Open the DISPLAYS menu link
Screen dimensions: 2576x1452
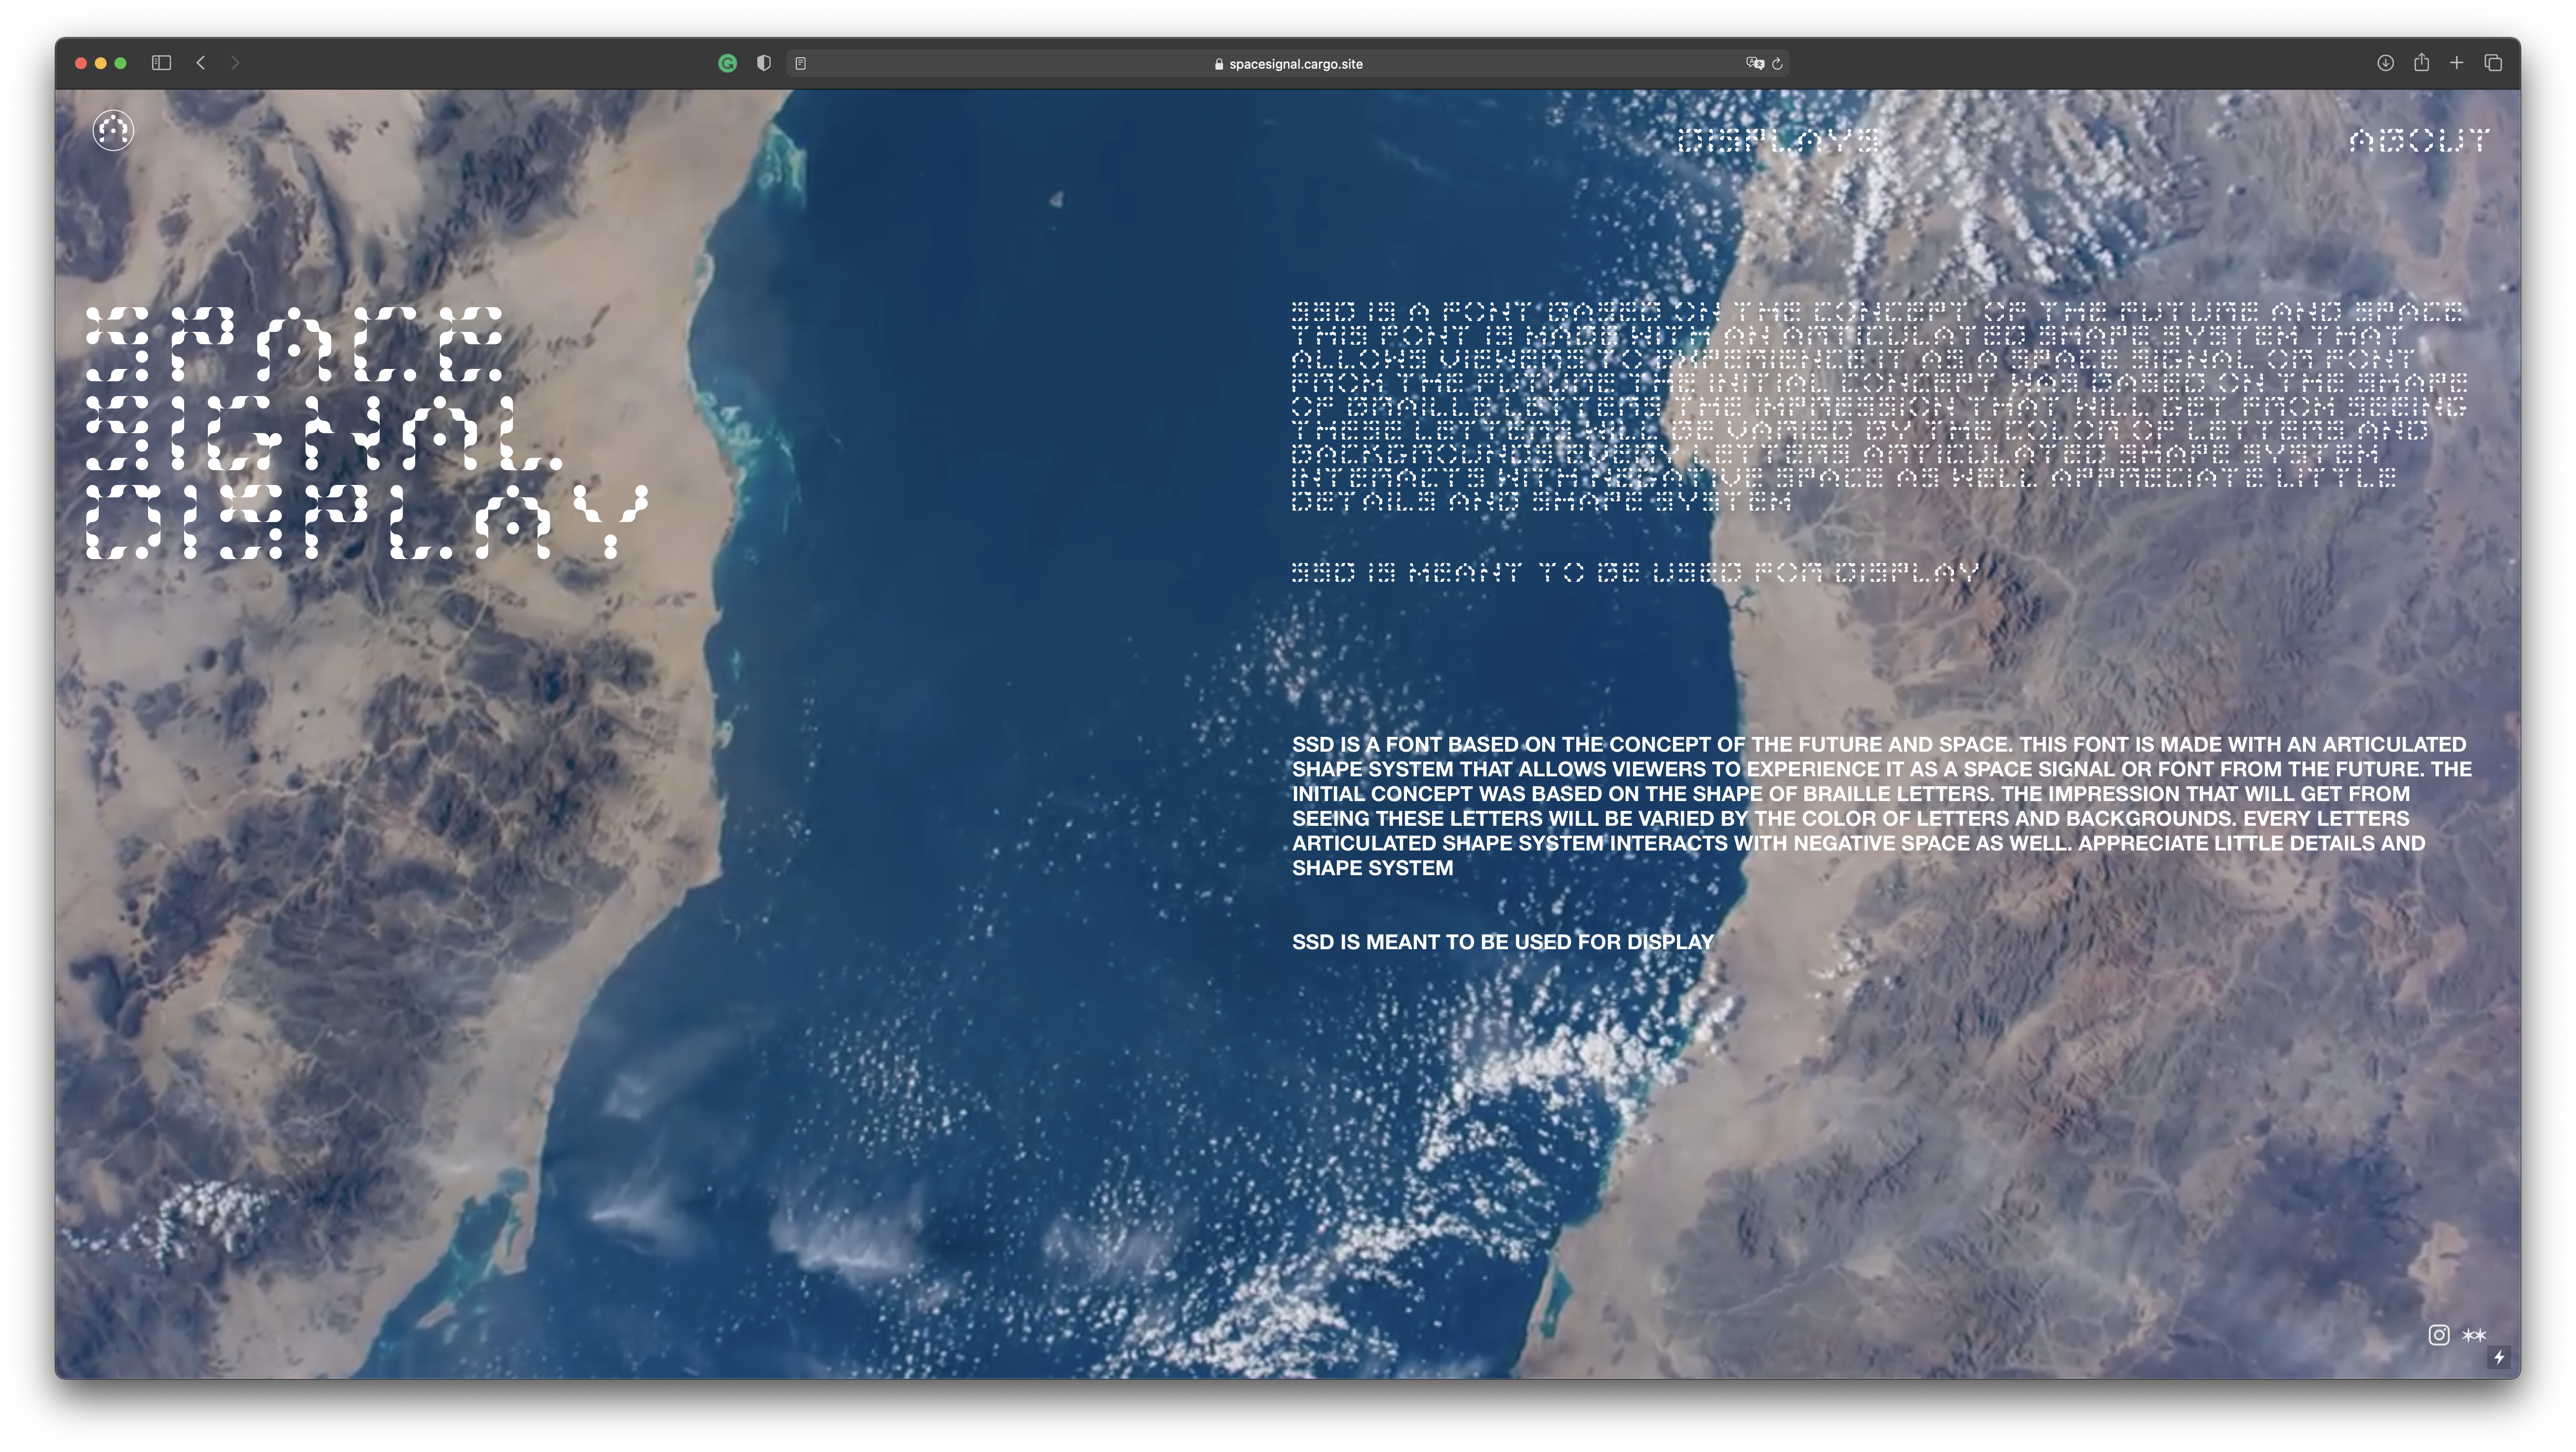1779,140
